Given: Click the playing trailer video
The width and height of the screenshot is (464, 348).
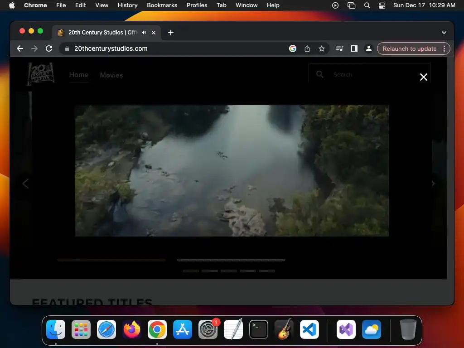Looking at the screenshot, I should 232,171.
